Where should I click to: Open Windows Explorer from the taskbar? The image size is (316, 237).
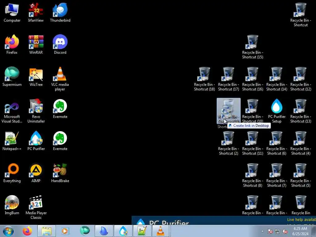47,231
